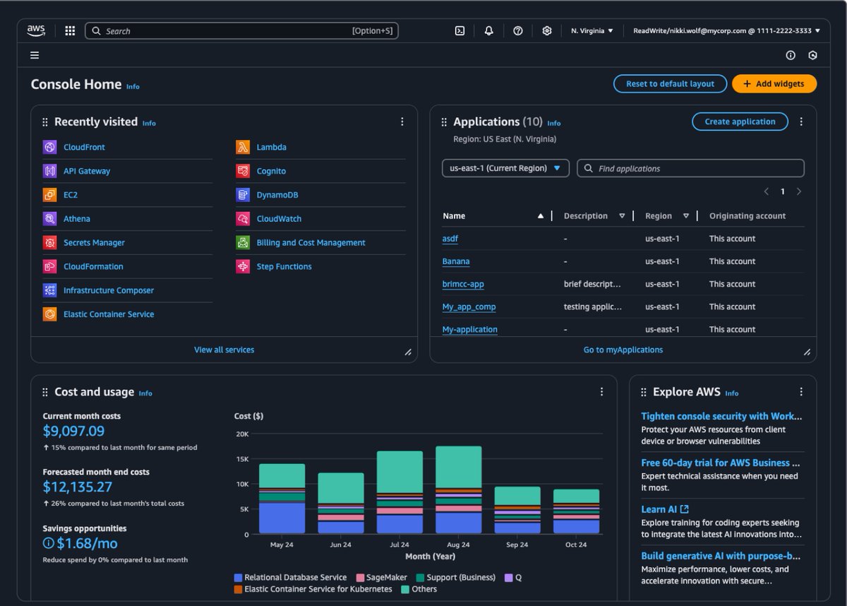The width and height of the screenshot is (847, 606).
Task: Click the Lambda service icon
Action: pos(243,147)
